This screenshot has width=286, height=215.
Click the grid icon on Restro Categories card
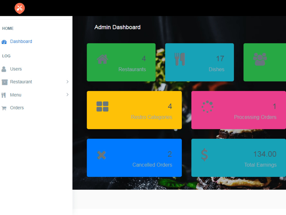[102, 106]
